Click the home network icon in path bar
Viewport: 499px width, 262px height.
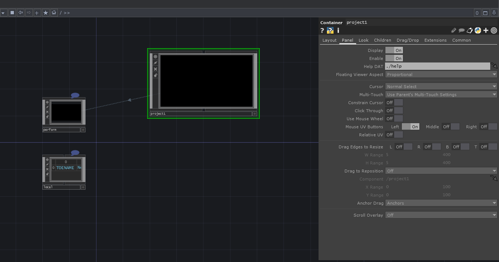tap(54, 13)
